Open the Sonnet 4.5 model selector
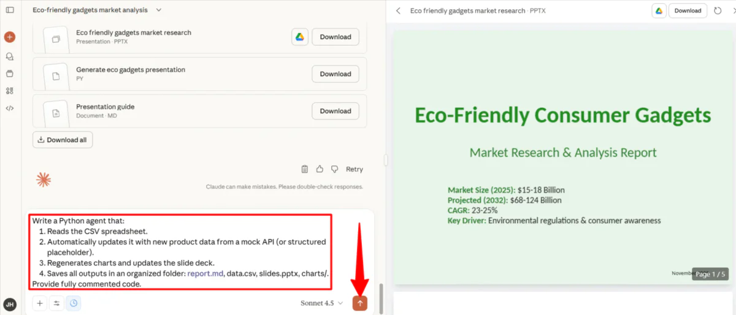This screenshot has width=736, height=315. click(321, 303)
